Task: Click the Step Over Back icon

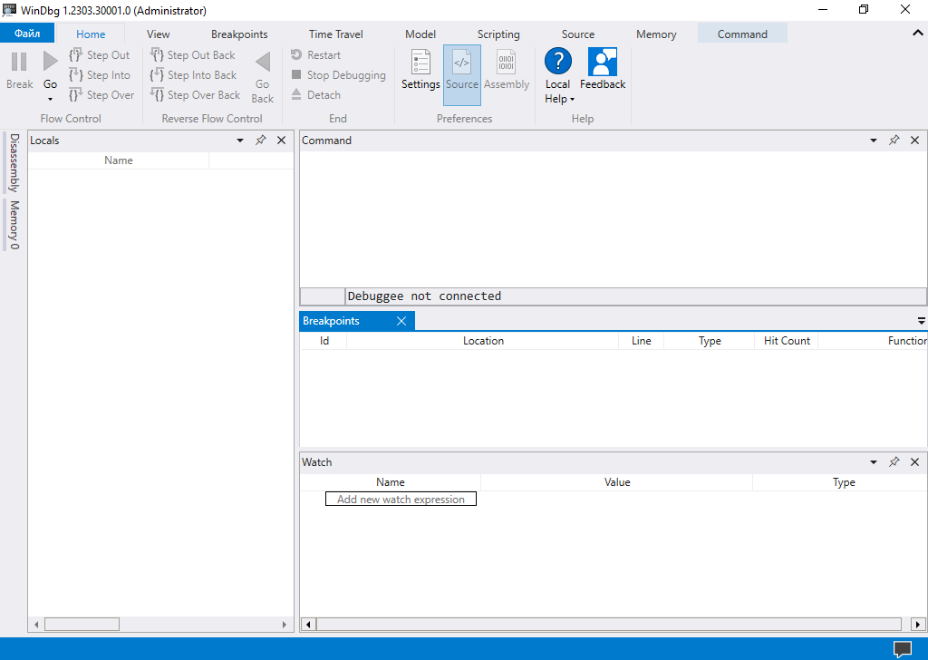Action: pos(157,94)
